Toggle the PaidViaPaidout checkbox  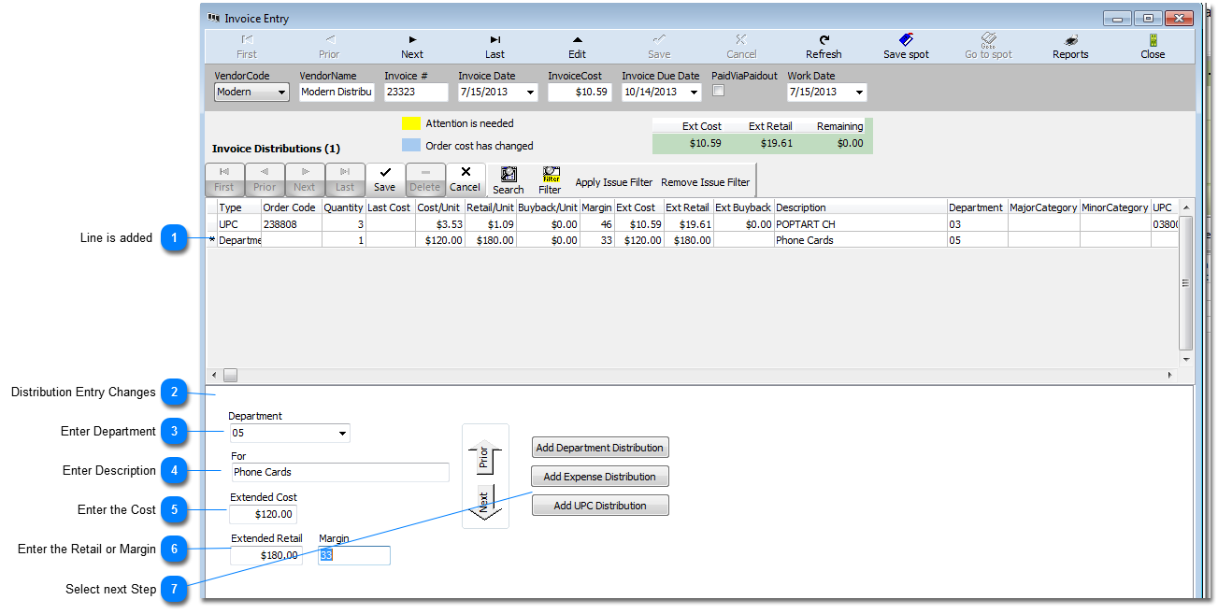[718, 91]
